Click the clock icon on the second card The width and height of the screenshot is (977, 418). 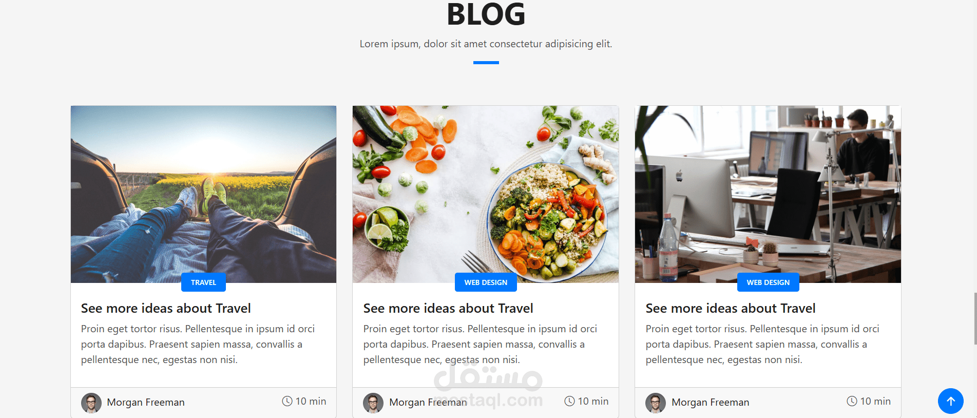(569, 401)
